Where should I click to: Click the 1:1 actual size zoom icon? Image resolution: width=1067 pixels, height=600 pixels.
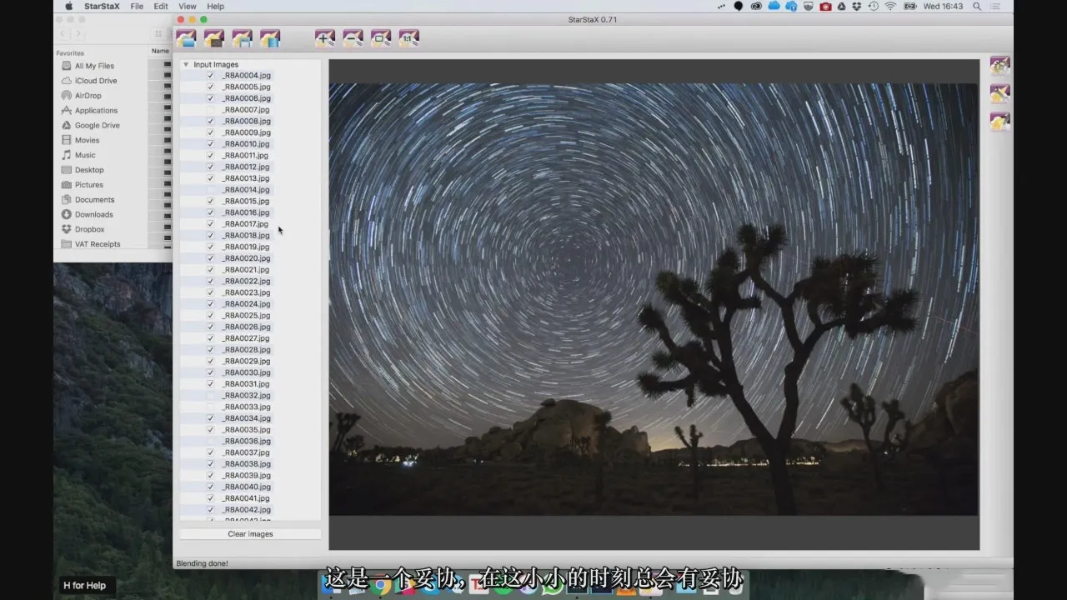[x=409, y=38]
